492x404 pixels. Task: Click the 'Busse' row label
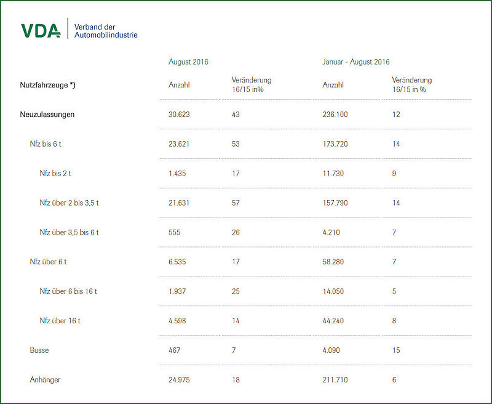pyautogui.click(x=39, y=350)
